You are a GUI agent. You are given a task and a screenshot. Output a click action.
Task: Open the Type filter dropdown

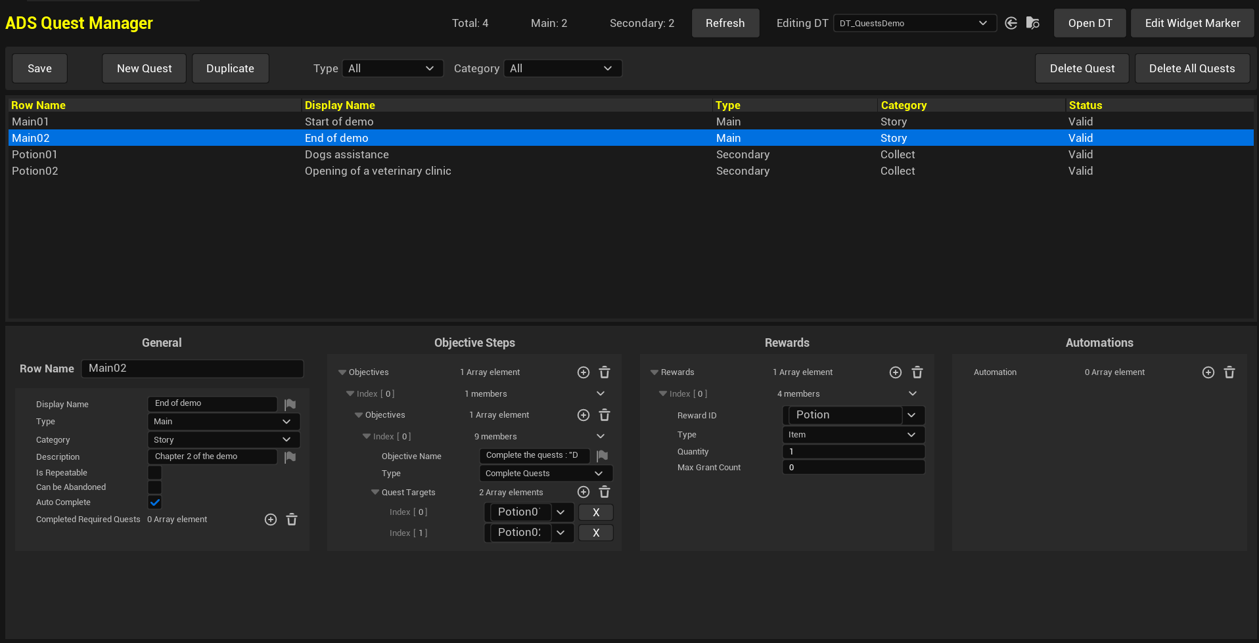pos(392,68)
